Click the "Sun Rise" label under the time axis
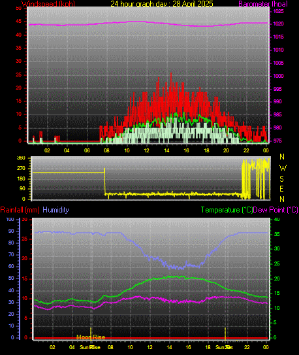 click(x=90, y=347)
